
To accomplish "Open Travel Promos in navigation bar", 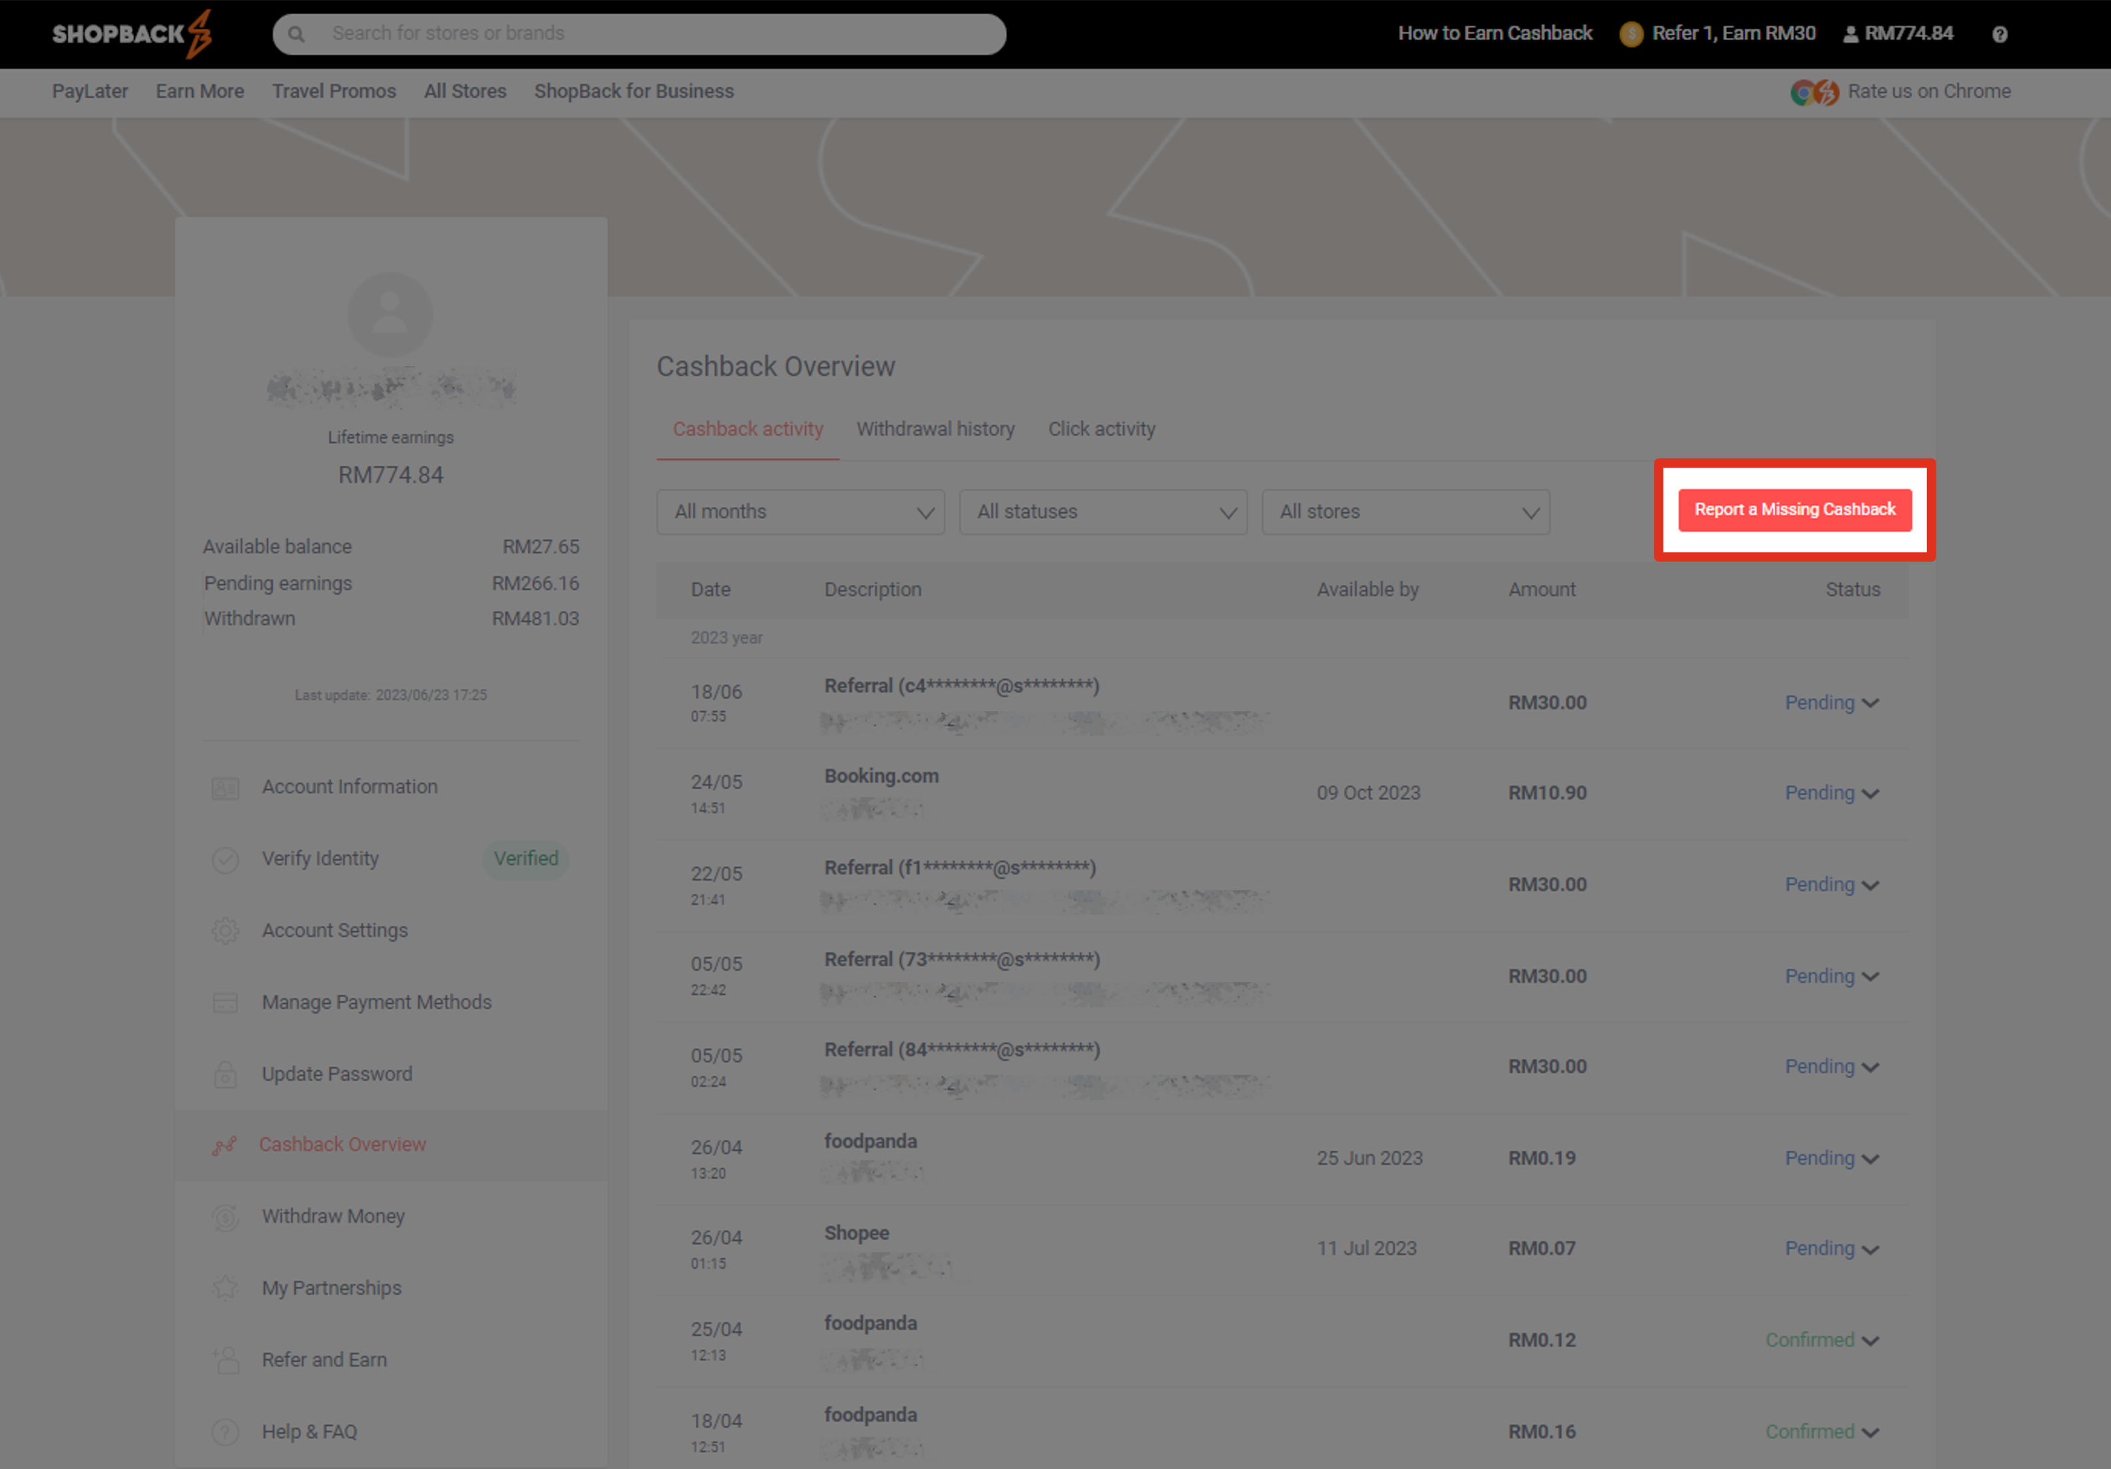I will tap(334, 91).
